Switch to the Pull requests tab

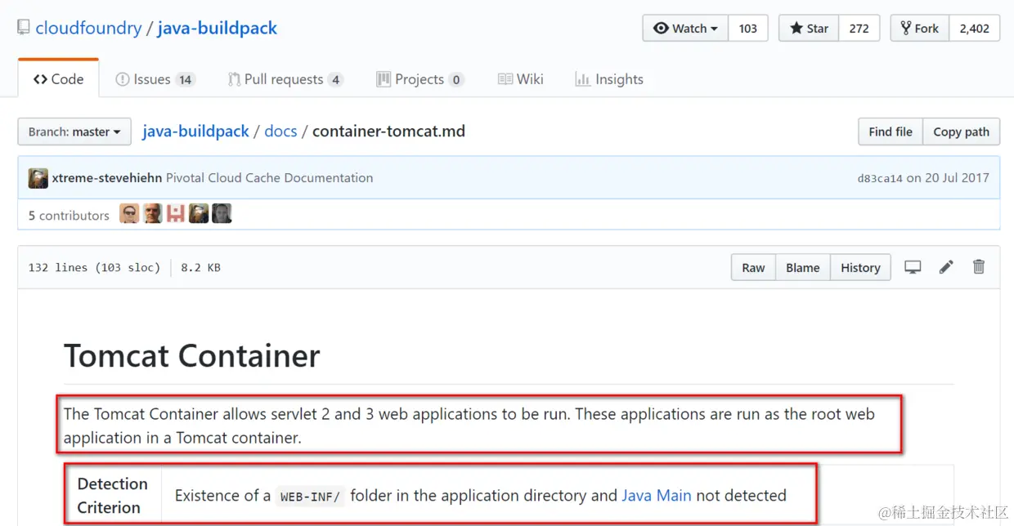pos(285,79)
